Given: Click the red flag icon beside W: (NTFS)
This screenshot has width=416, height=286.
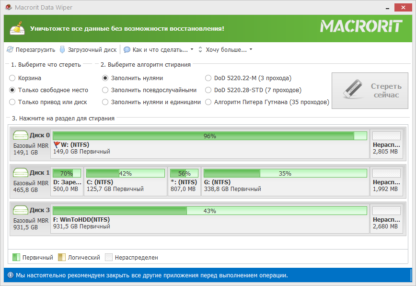Looking at the screenshot, I should 57,145.
